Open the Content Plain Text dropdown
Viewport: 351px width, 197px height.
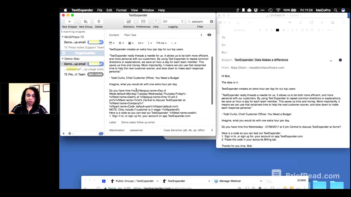click(163, 35)
